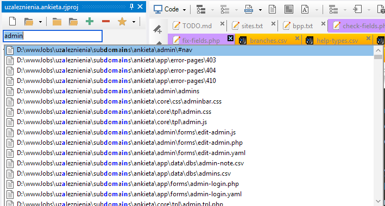385x206 pixels.
Task: Select the error-pages\404 result
Action: coord(189,70)
